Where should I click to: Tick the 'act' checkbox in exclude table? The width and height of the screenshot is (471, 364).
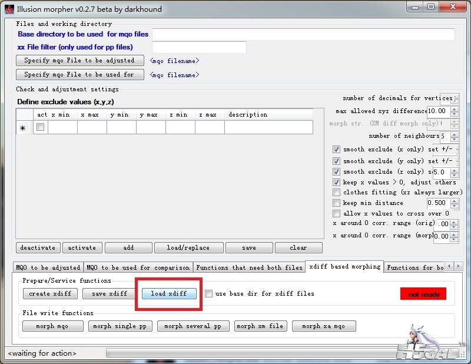(40, 127)
